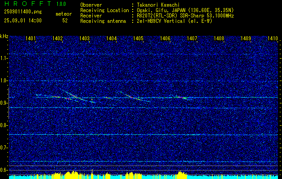Click the 'meteor' label

point(64,14)
